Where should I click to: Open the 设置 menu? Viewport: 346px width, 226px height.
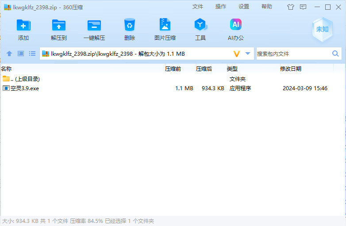[x=244, y=7]
